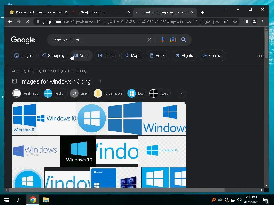
Task: Switch to Play Games Online tab
Action: (39, 12)
